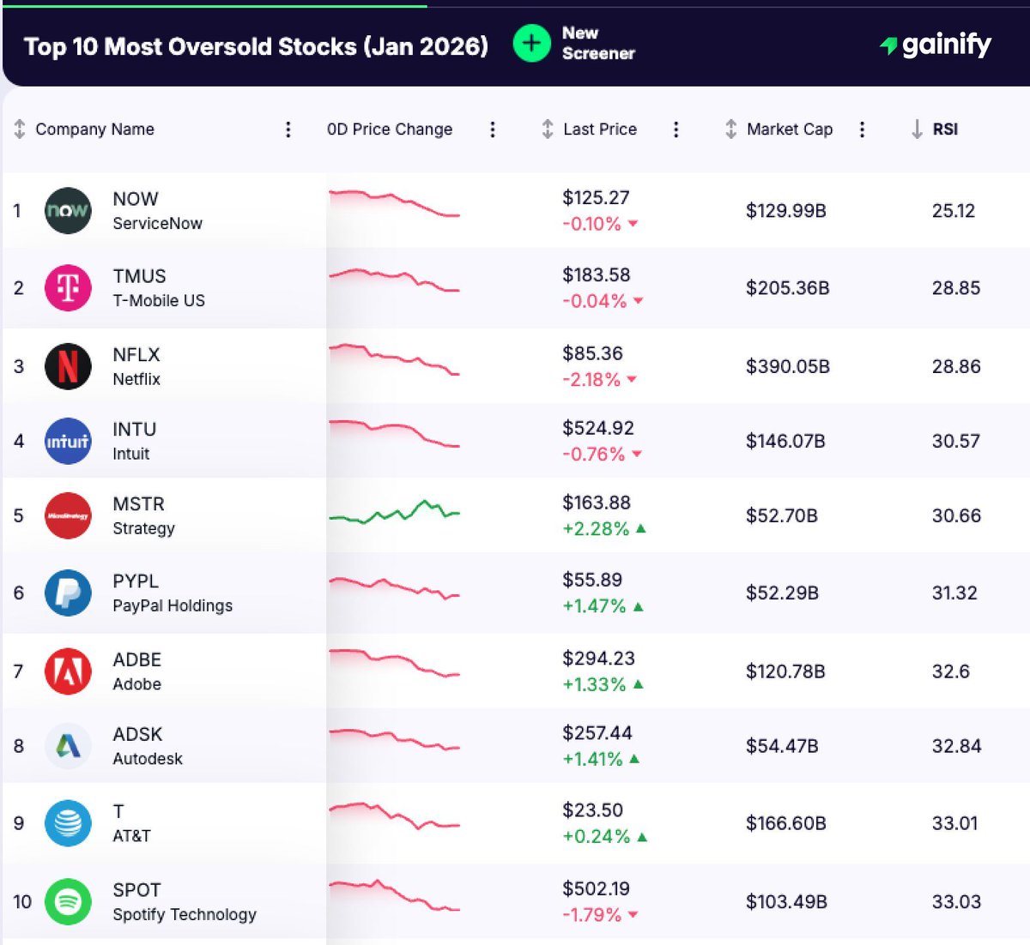Click Netflix change value -2.18%

(591, 379)
